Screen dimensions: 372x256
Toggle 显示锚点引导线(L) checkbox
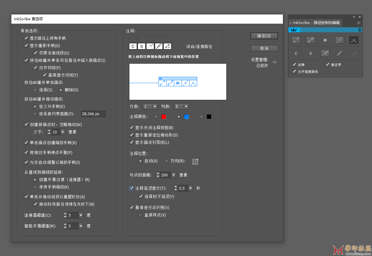tap(131, 142)
